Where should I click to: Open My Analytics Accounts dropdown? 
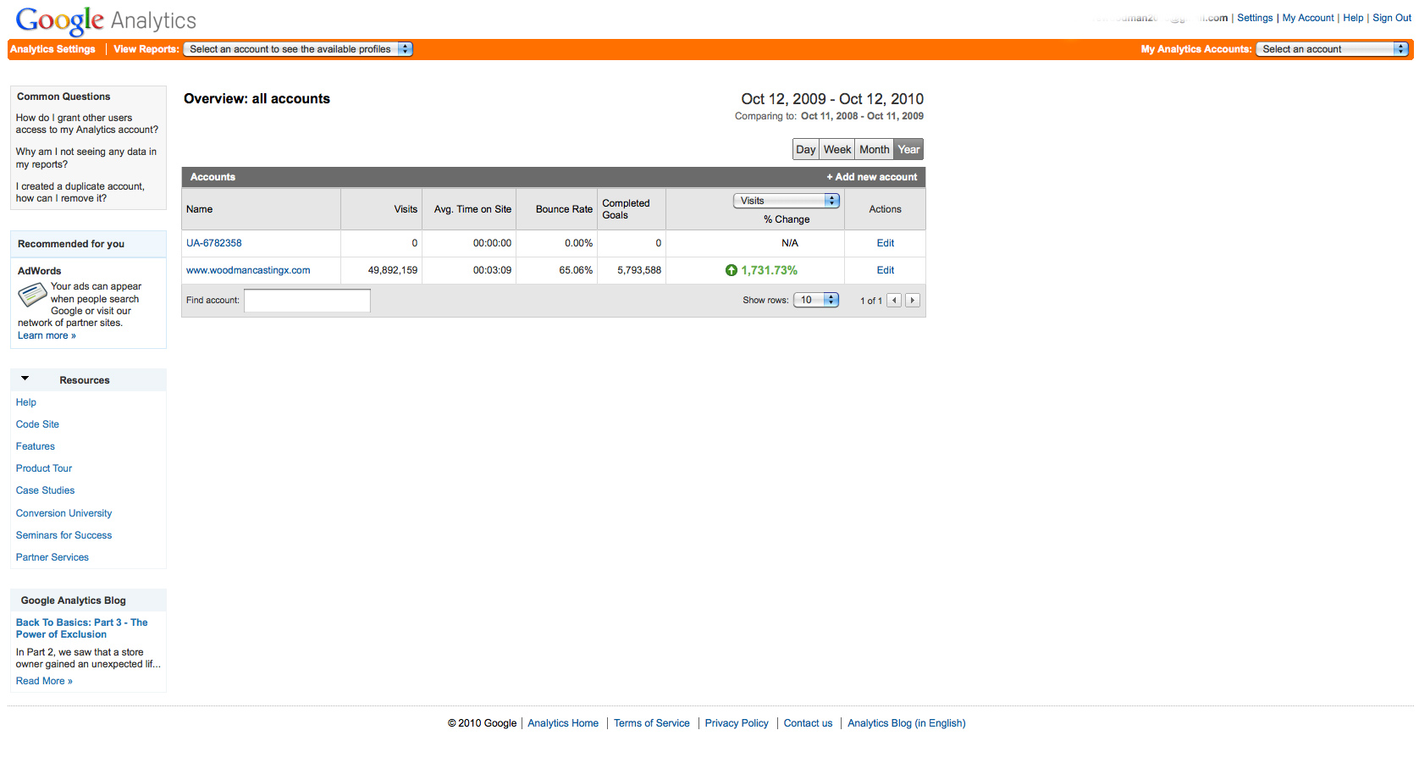click(1332, 49)
